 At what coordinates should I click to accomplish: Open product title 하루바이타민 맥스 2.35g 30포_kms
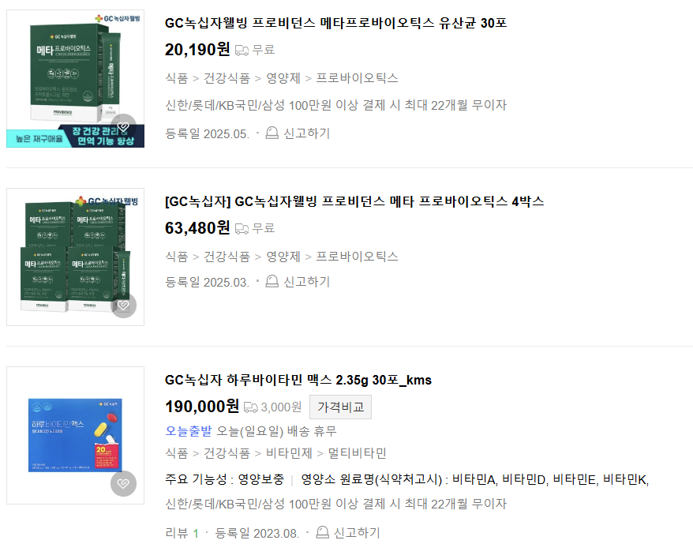pos(298,380)
